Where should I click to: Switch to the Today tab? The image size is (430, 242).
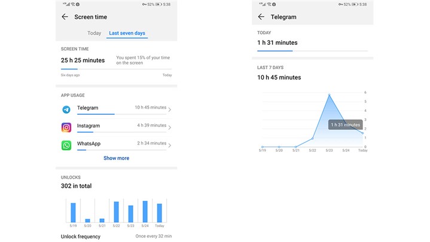94,33
